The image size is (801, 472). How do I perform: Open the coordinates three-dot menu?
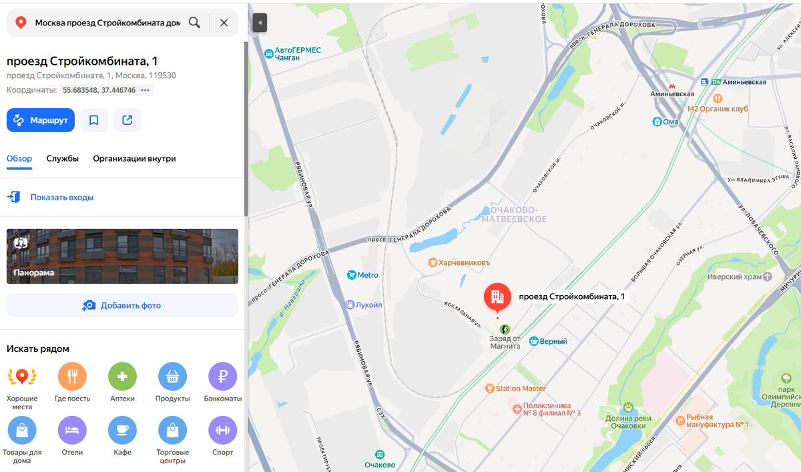point(146,90)
